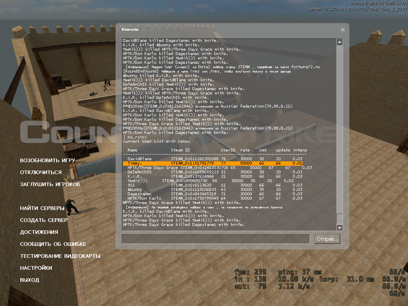Open ЗАГЛУШИТЬ ИГРОКОВ menu entry
Image resolution: width=408 pixels, height=306 pixels.
50,184
